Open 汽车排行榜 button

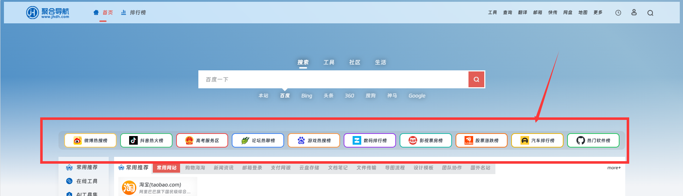pos(537,140)
